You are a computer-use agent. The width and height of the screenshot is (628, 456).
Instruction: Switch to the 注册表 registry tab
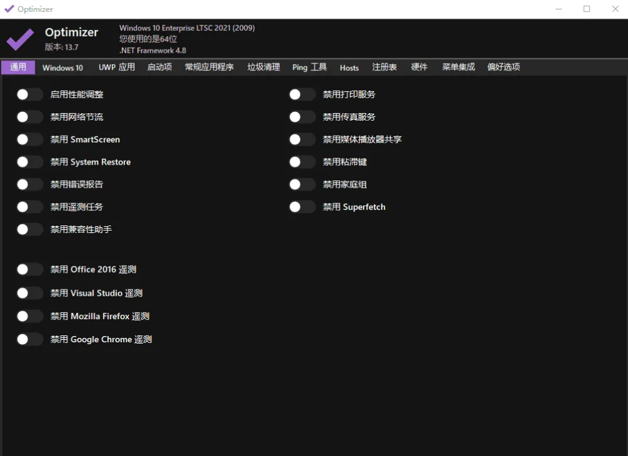(384, 67)
